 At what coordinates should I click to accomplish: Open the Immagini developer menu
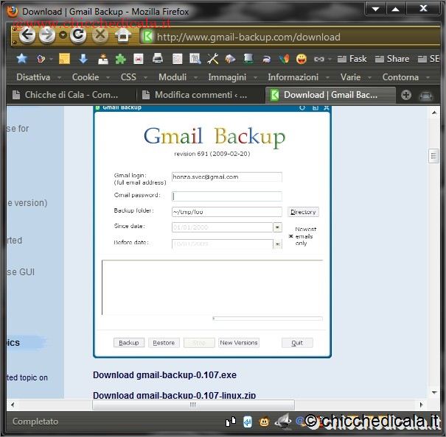click(226, 77)
